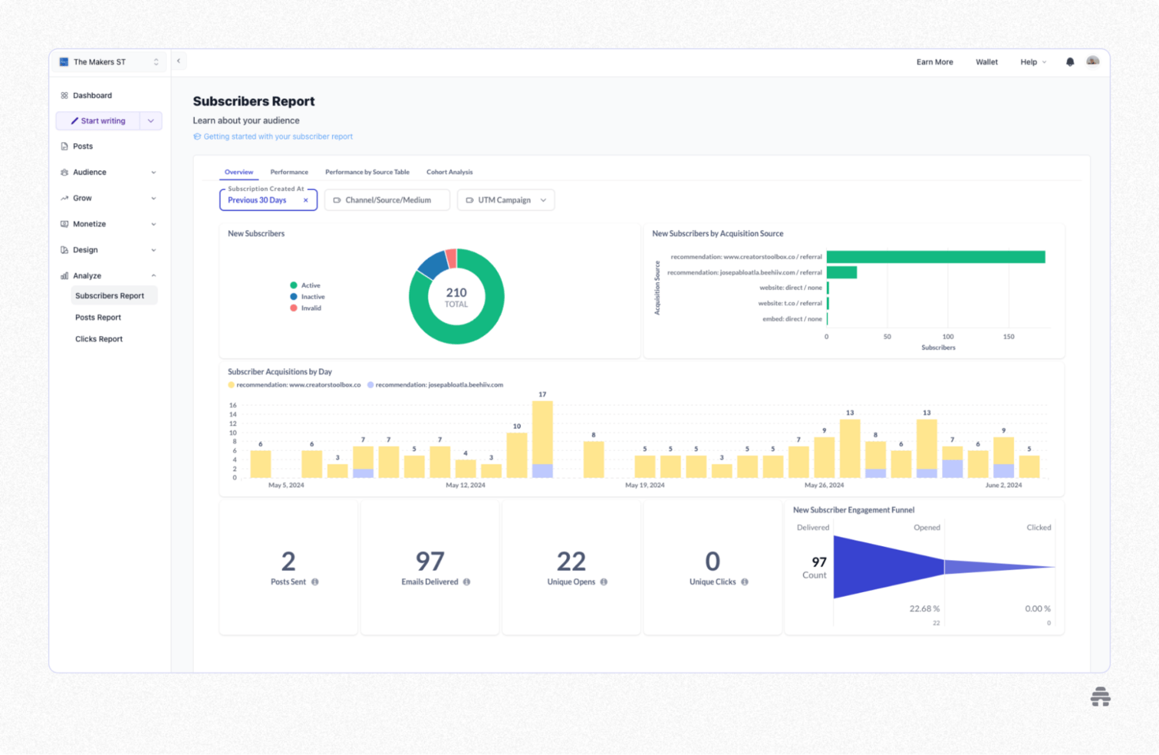Click the Grow trending-arrow icon
This screenshot has width=1159, height=755.
[x=65, y=198]
